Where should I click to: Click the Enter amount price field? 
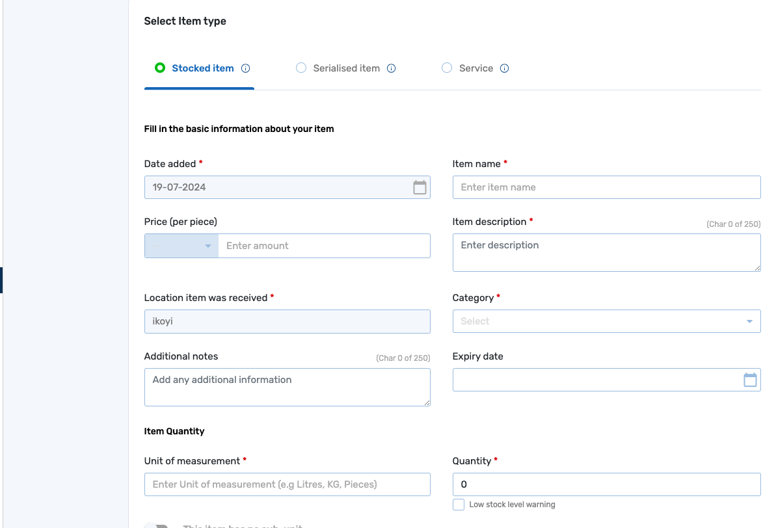(x=324, y=246)
